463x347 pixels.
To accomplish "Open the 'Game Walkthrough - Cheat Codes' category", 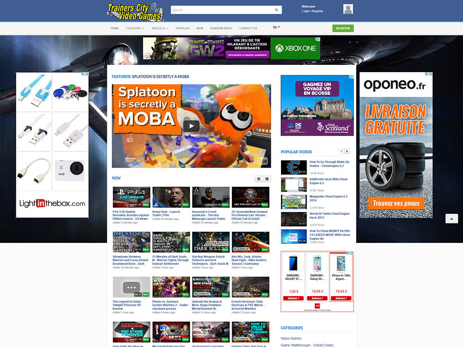I will point(307,345).
